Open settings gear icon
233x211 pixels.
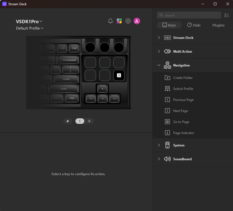pyautogui.click(x=128, y=21)
